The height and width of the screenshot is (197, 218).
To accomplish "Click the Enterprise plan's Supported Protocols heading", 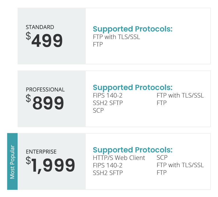I will (x=133, y=150).
